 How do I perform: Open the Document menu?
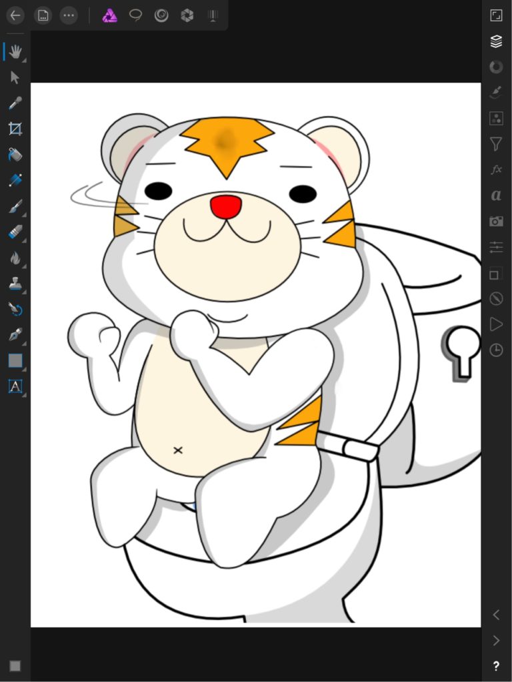tap(43, 15)
